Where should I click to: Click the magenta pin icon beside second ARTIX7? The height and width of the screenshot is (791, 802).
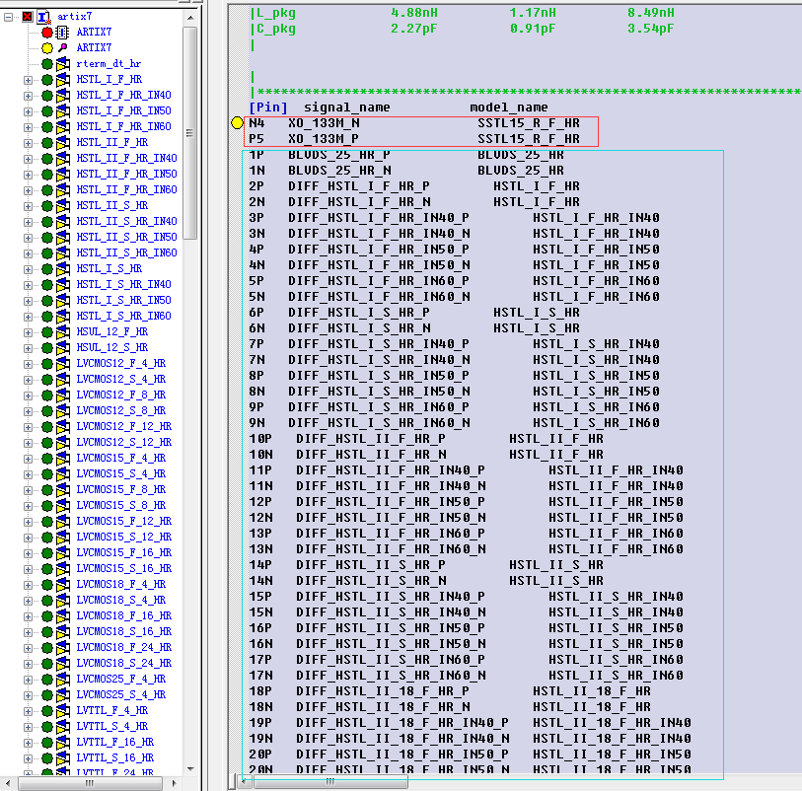tap(62, 48)
